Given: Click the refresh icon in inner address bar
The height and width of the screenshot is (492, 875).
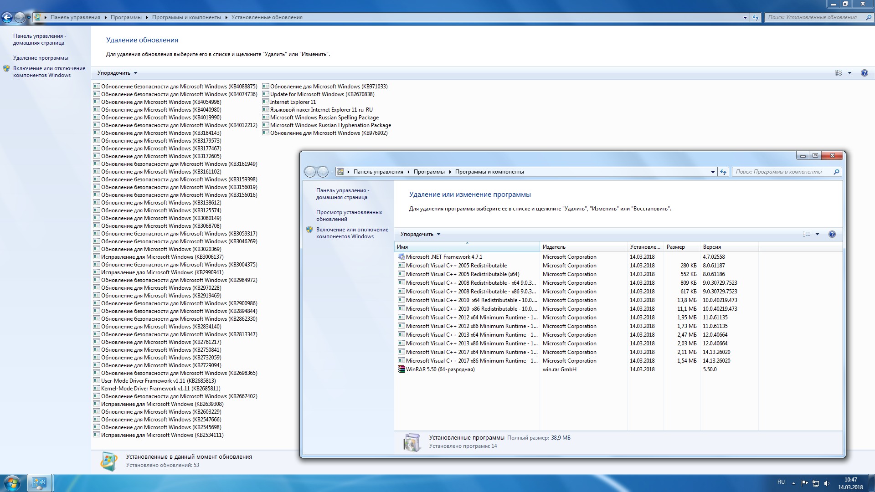Looking at the screenshot, I should point(723,172).
